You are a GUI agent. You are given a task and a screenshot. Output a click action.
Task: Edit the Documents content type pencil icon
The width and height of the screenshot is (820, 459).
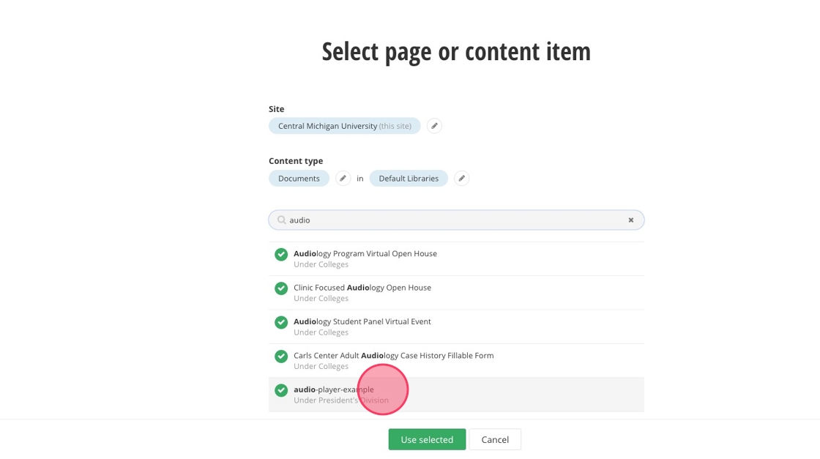point(343,179)
